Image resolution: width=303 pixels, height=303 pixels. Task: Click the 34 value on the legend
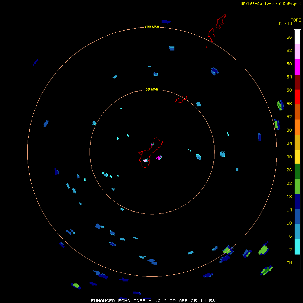(x=289, y=143)
